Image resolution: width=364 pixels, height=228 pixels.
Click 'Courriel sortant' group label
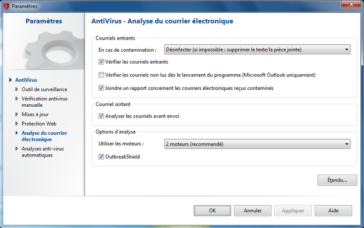coord(113,104)
